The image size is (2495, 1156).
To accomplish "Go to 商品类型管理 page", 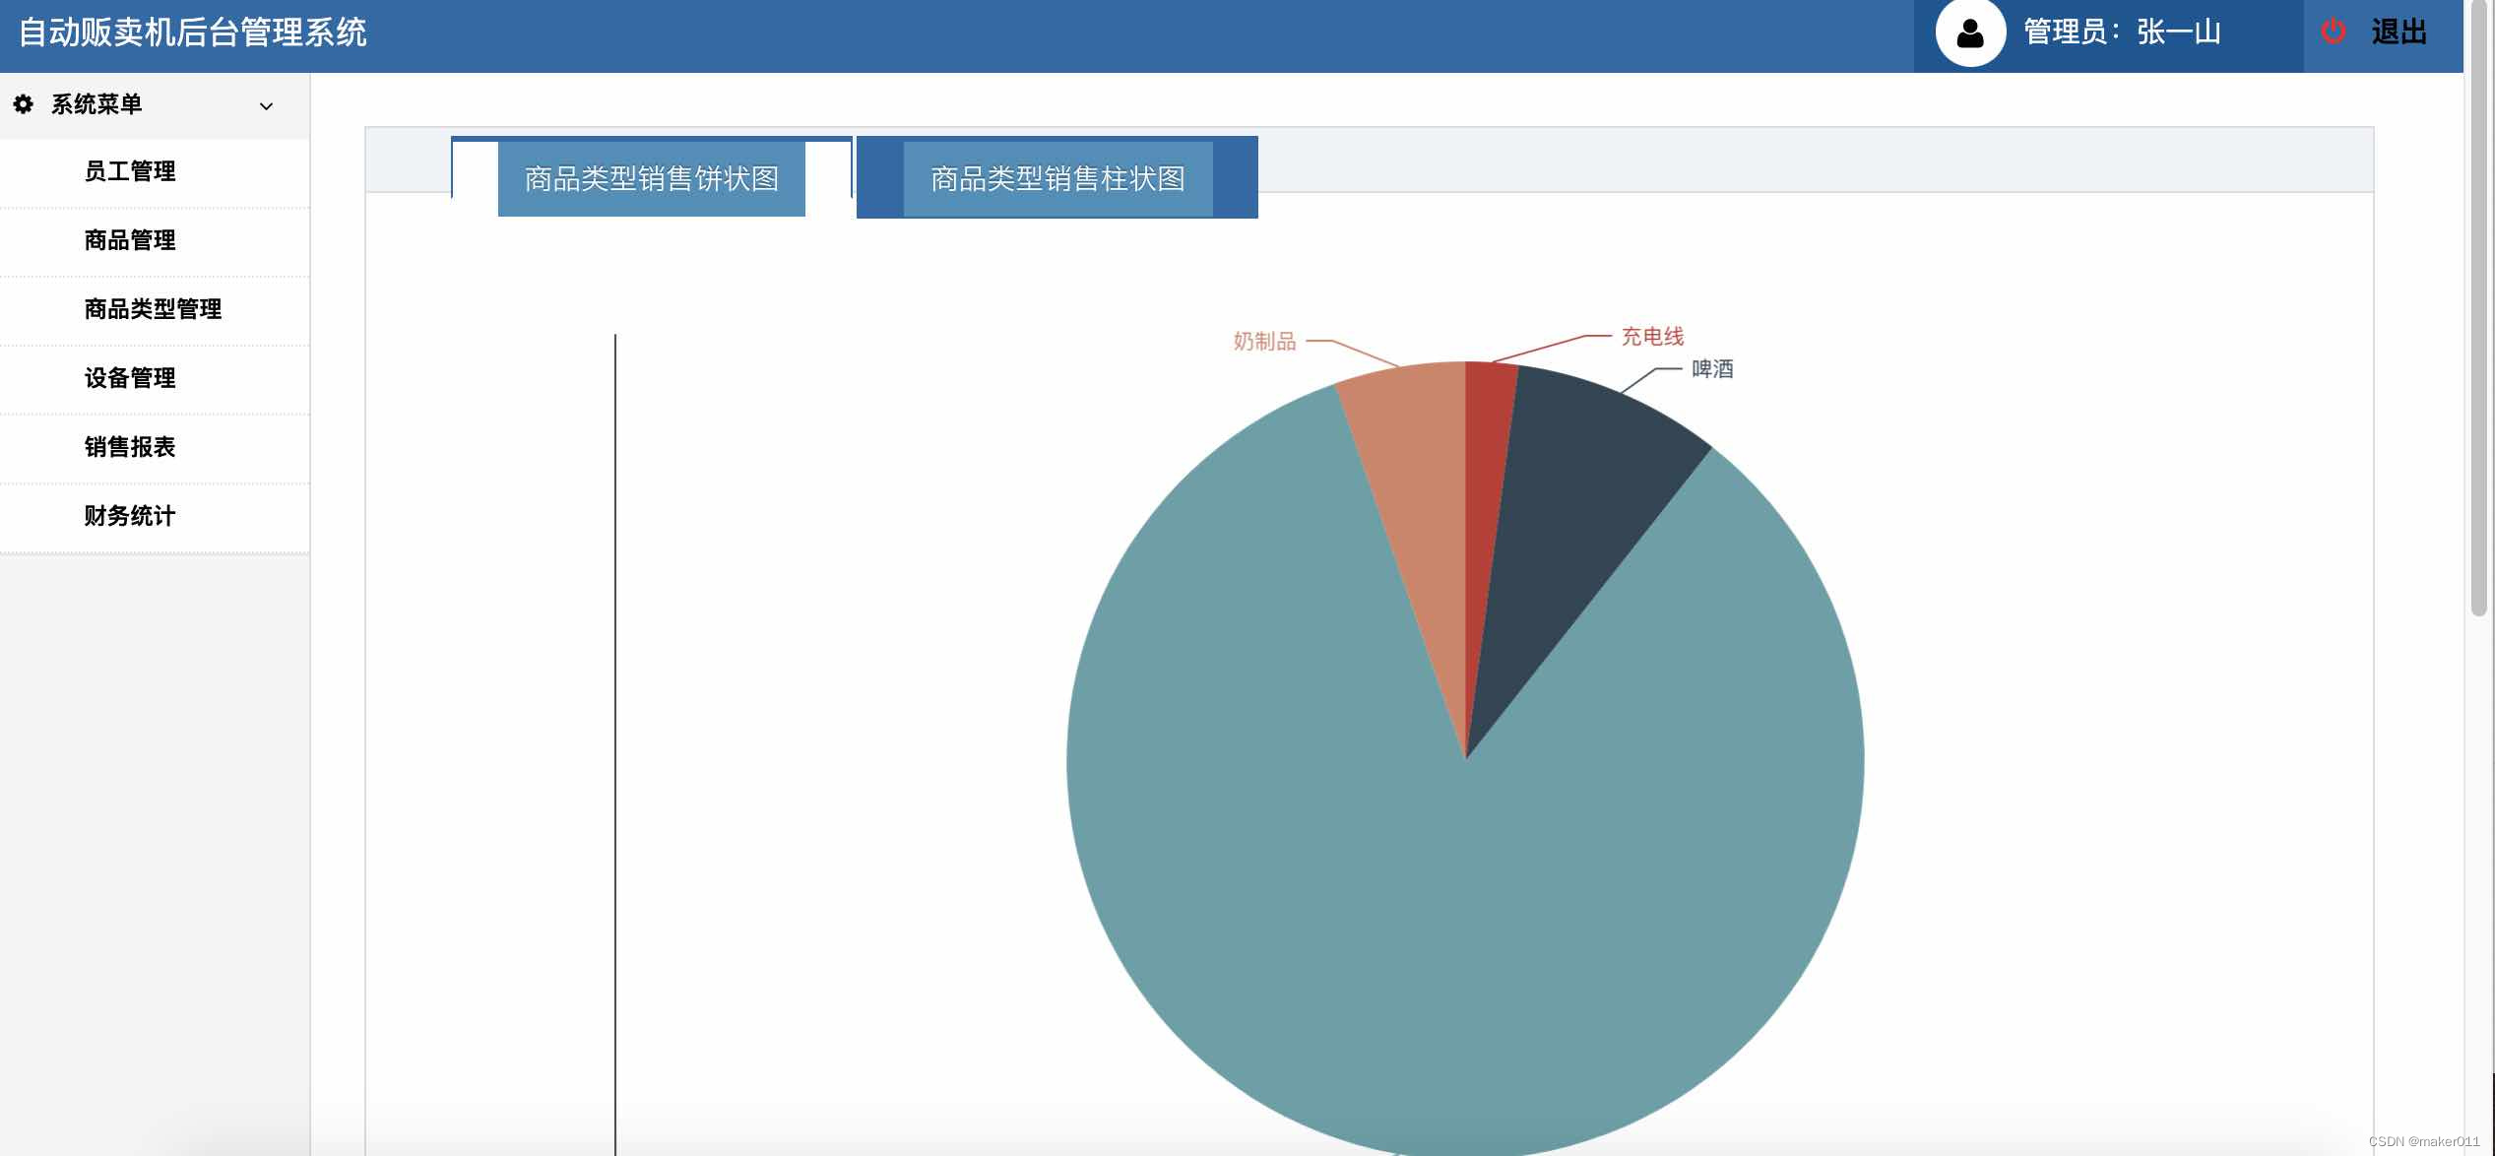I will tap(153, 309).
